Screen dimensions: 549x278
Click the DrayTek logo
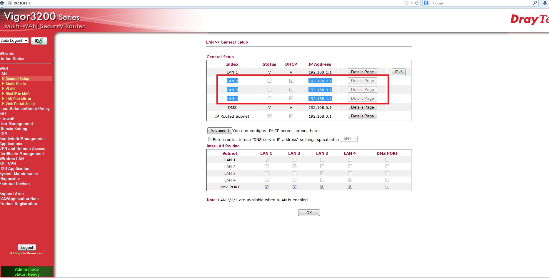tap(529, 19)
